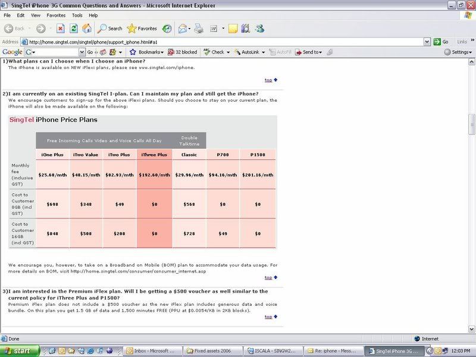Click the 'top' link under question 1

(268, 80)
